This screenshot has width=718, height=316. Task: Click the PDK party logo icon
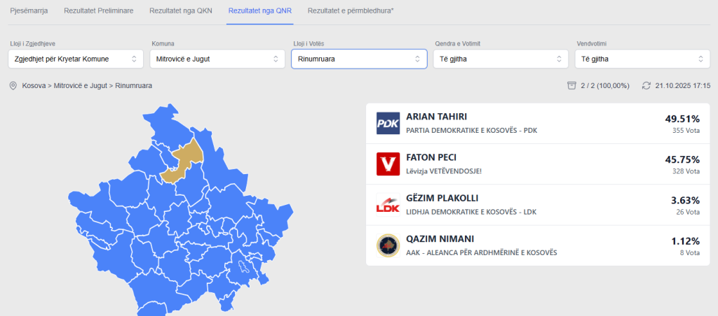click(x=388, y=124)
